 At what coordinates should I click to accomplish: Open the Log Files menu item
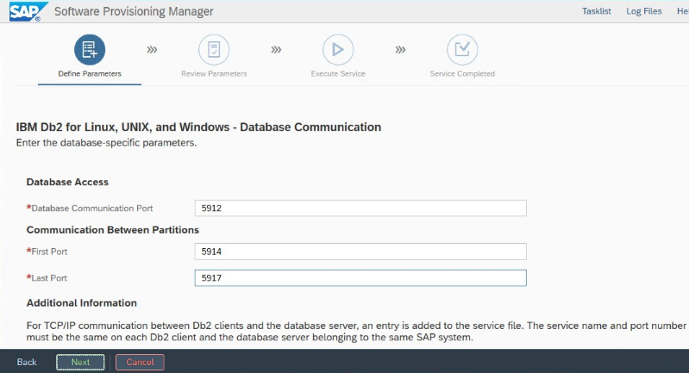coord(644,11)
